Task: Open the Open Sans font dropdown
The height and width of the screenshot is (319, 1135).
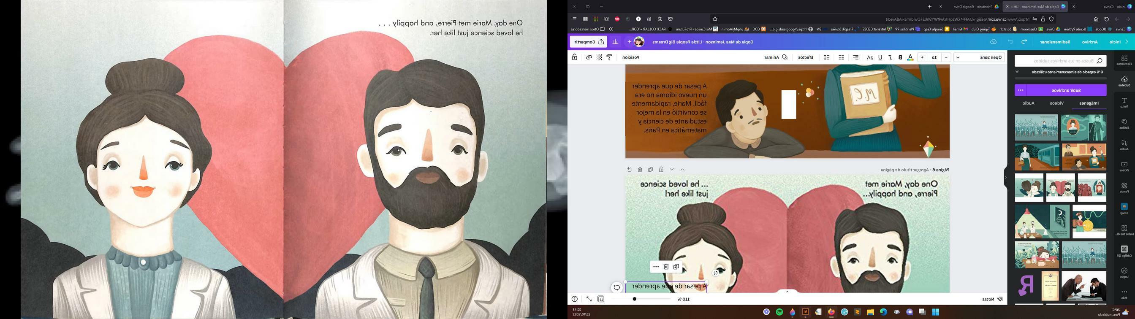Action: [x=980, y=57]
